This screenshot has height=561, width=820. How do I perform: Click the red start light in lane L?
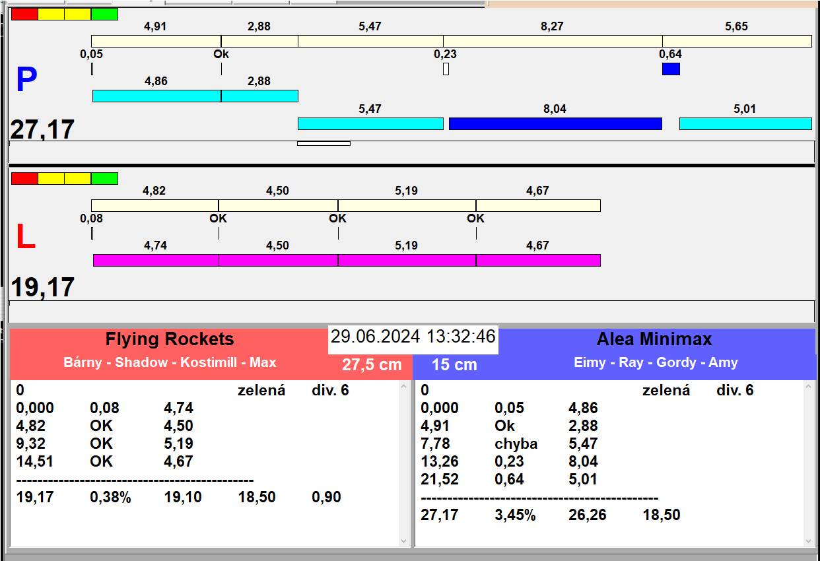25,178
